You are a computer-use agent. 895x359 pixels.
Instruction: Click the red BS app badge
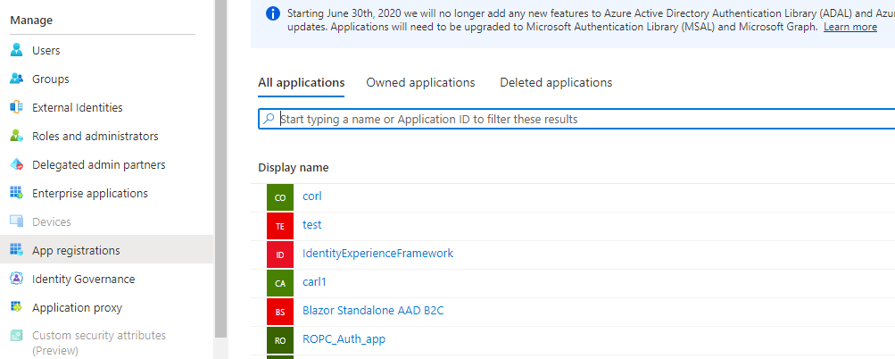[279, 313]
